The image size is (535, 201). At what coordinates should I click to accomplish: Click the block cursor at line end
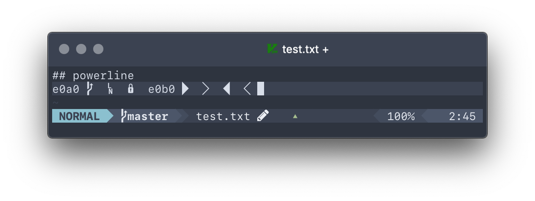click(261, 89)
